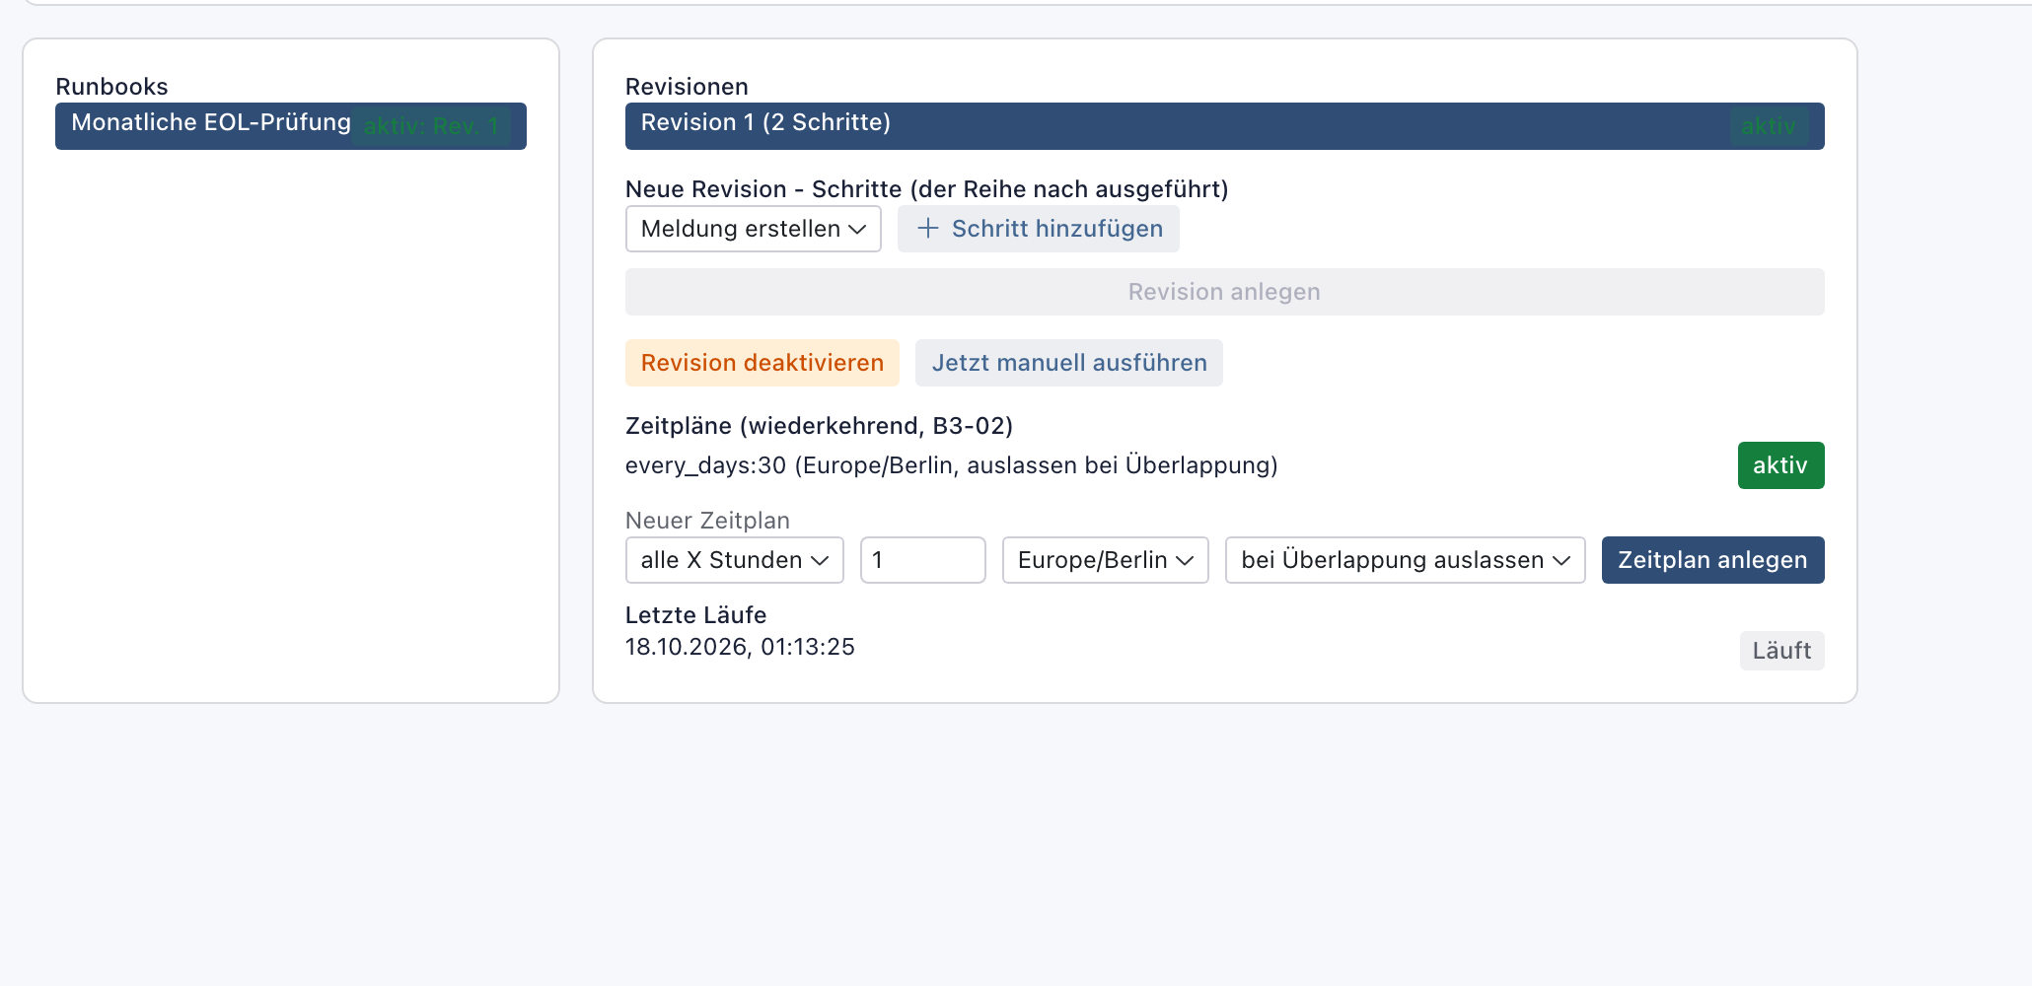Click the Revisionen heading
Screen dimensions: 2032x986
[687, 87]
